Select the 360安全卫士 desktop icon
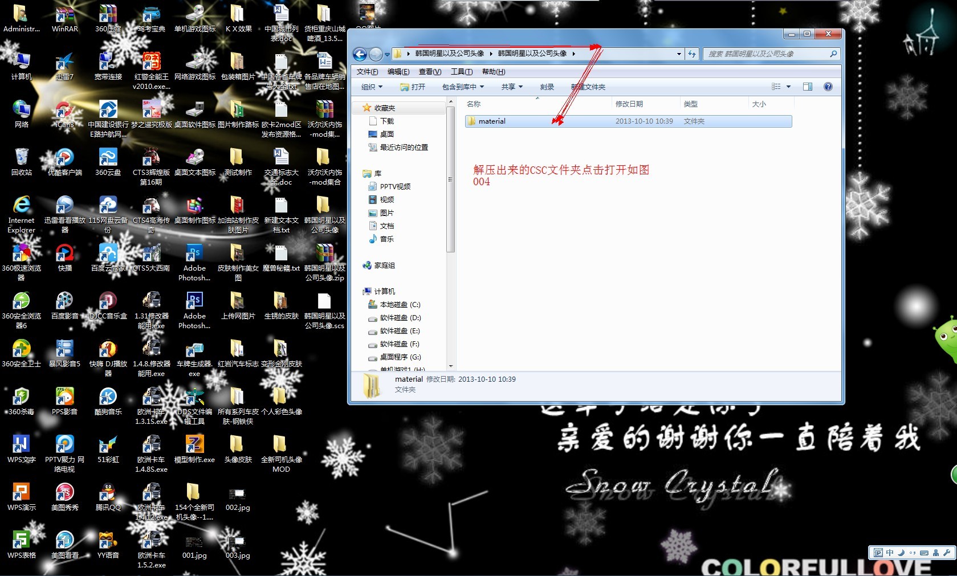Image resolution: width=957 pixels, height=576 pixels. [x=22, y=353]
